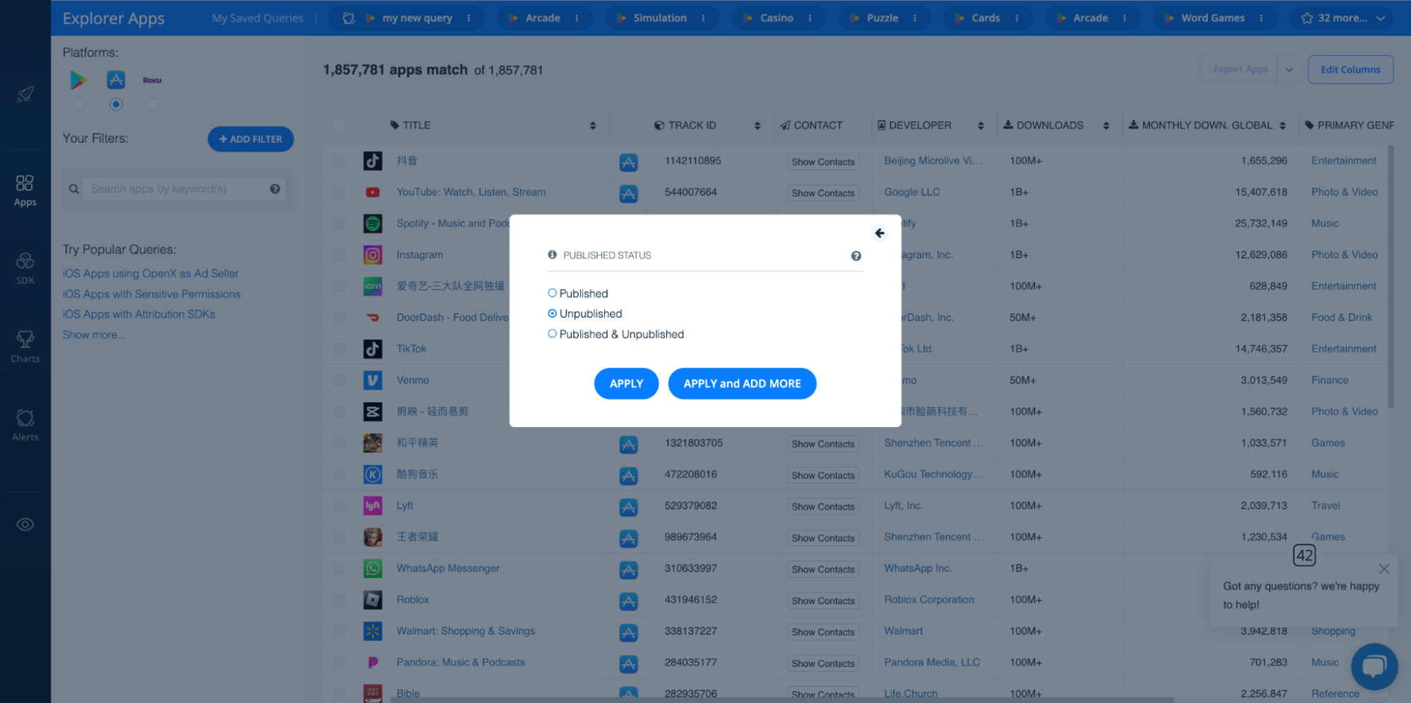Open options menu for Simulation query

703,18
